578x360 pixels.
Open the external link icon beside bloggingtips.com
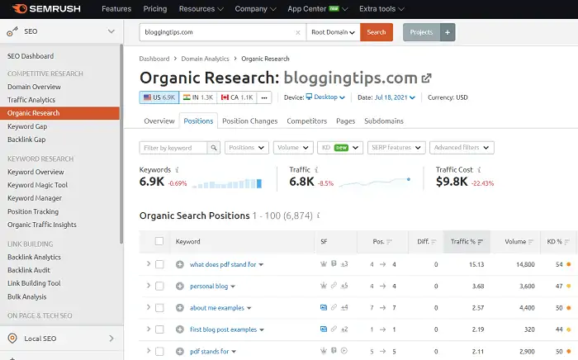427,78
